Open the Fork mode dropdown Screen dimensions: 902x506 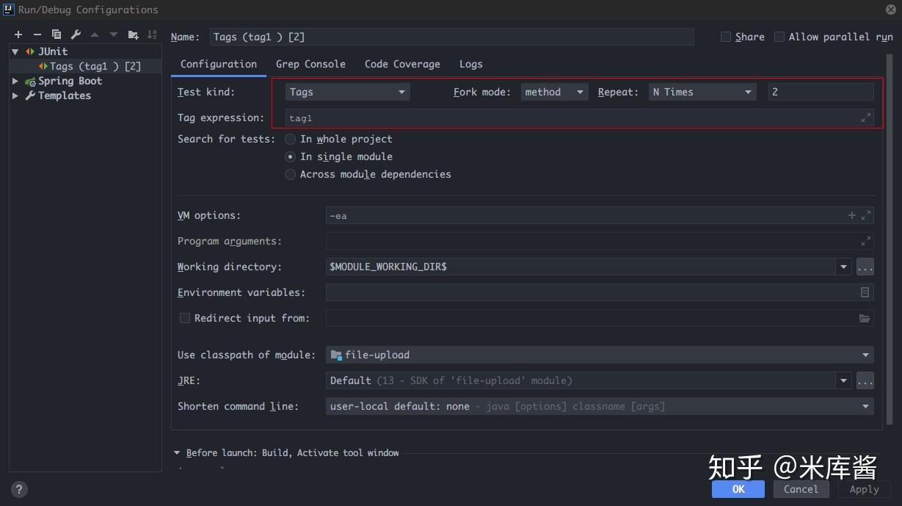tap(579, 92)
